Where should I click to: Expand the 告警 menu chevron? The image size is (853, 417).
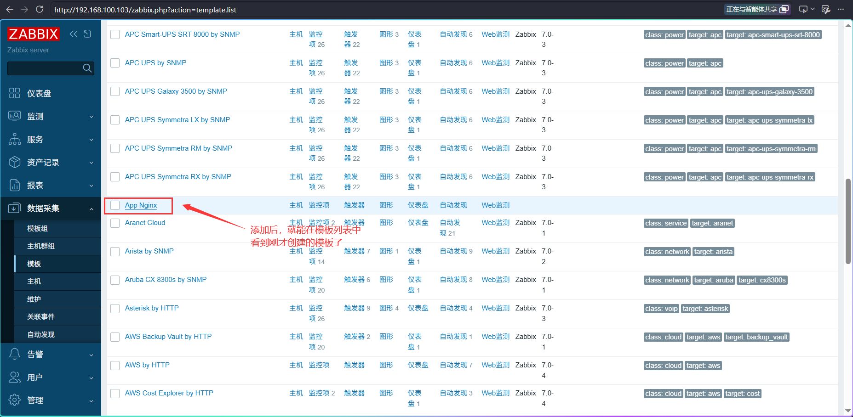click(x=91, y=355)
